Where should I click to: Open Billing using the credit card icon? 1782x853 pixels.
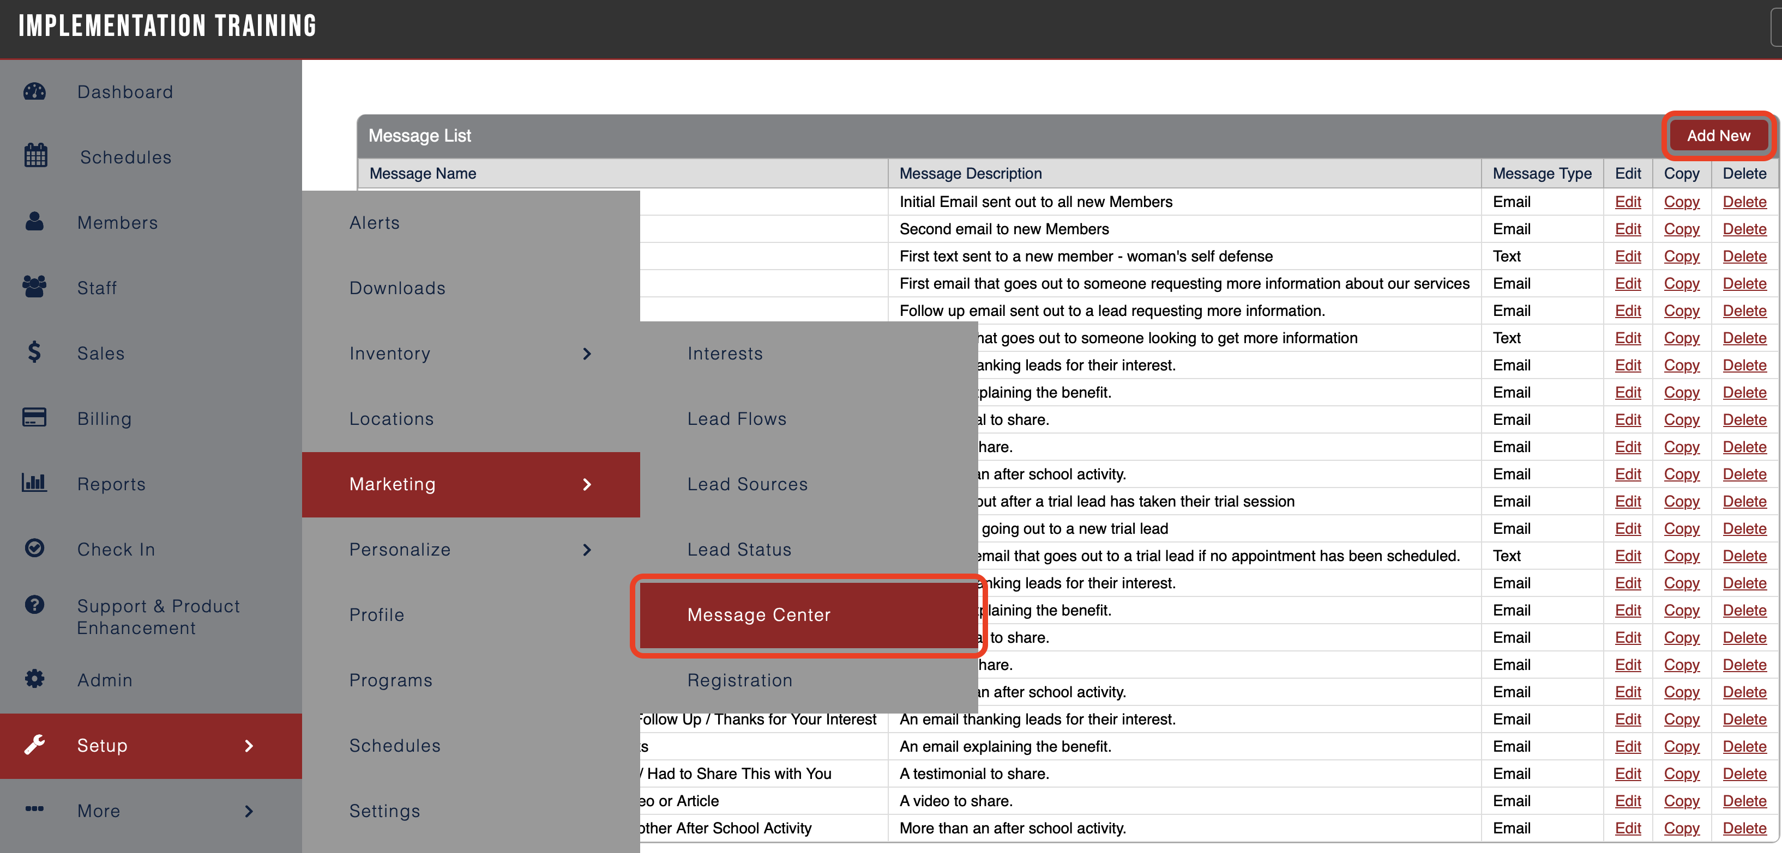coord(34,418)
